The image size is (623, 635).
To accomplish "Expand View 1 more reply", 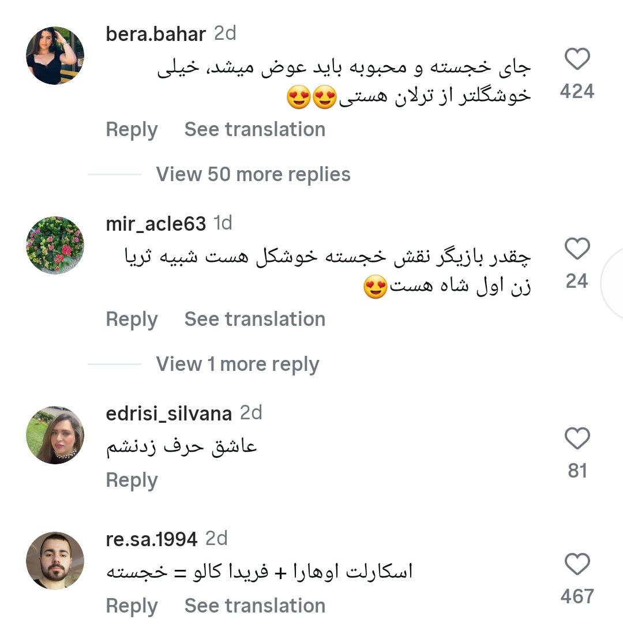I will tap(237, 364).
